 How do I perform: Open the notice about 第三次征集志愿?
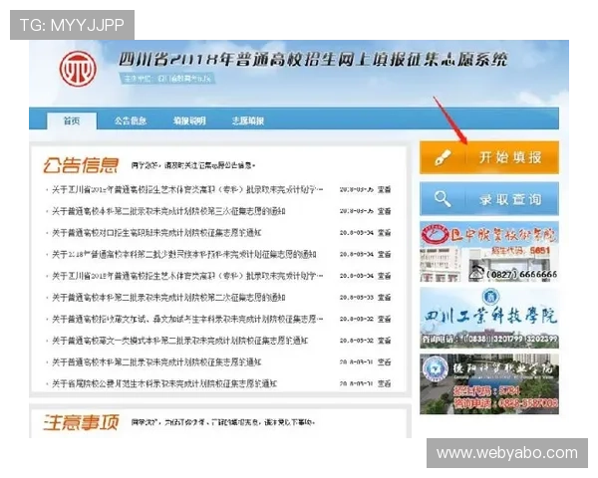click(x=168, y=211)
